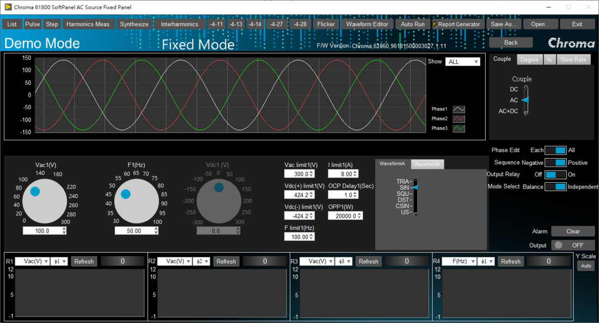
Task: Open the R4 F(Hz) measurement dropdown
Action: click(459, 262)
